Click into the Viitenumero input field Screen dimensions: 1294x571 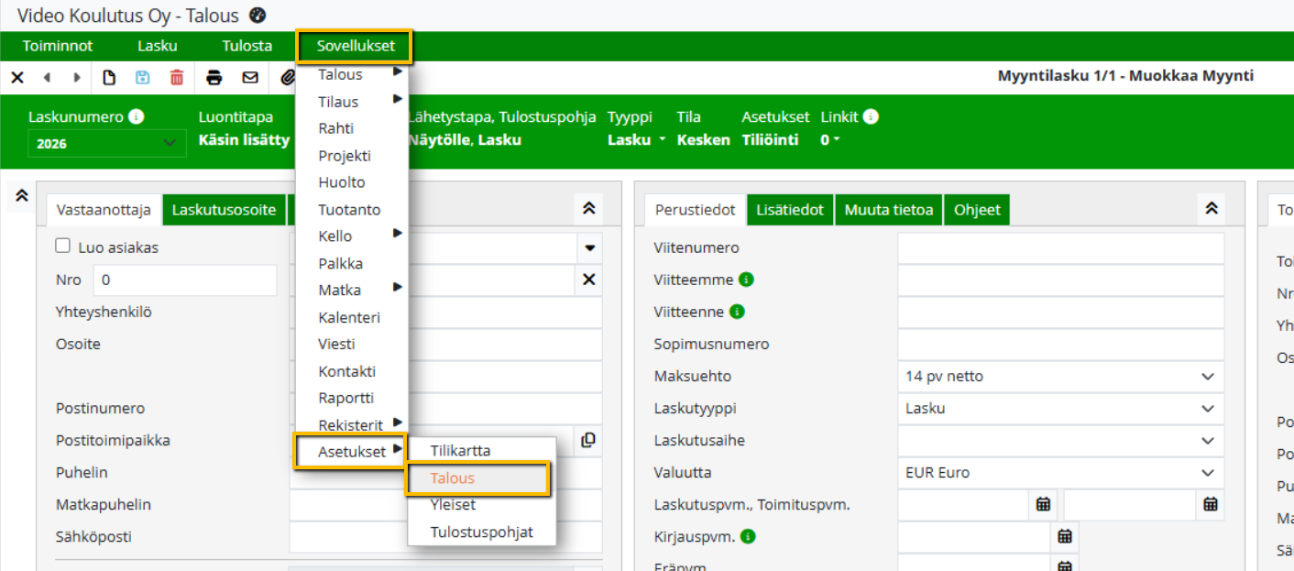pyautogui.click(x=1060, y=248)
